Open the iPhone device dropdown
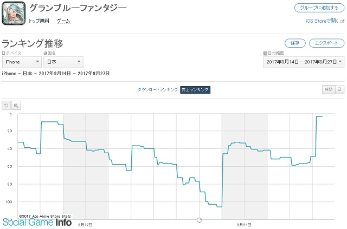Screen dimensions: 347x229 22,62
